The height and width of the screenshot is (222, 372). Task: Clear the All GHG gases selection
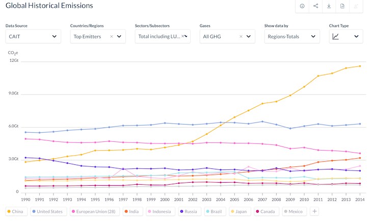coord(241,36)
